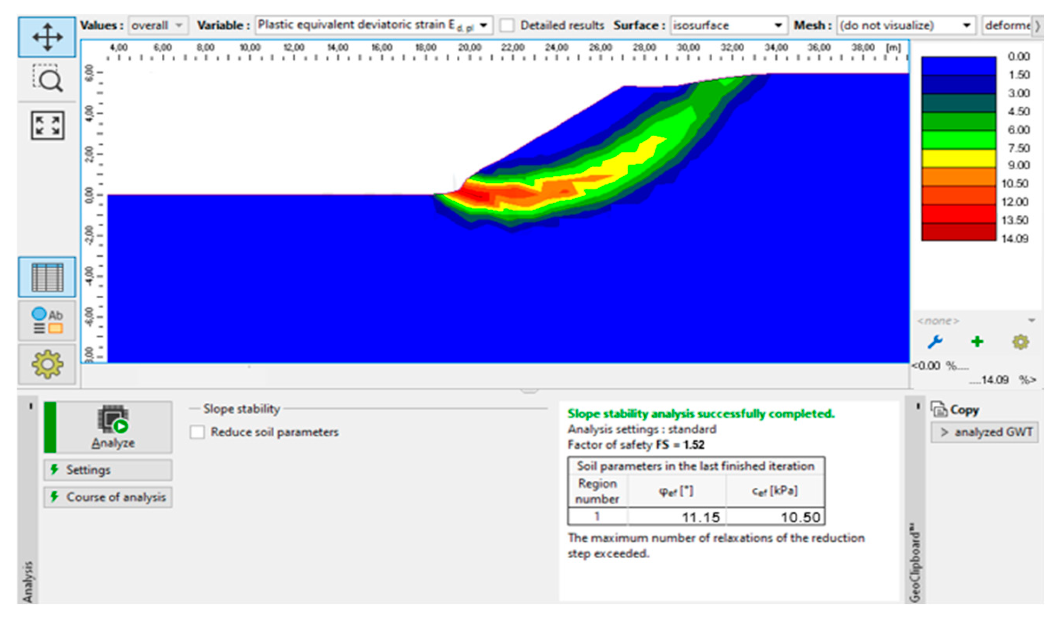Open the Variable plastic strain dropdown
1057x618 pixels.
click(x=374, y=25)
